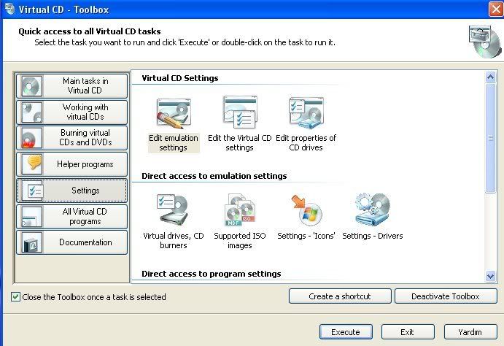The image size is (504, 346).
Task: Open Settings - 'Icons' task icon
Action: (x=306, y=209)
